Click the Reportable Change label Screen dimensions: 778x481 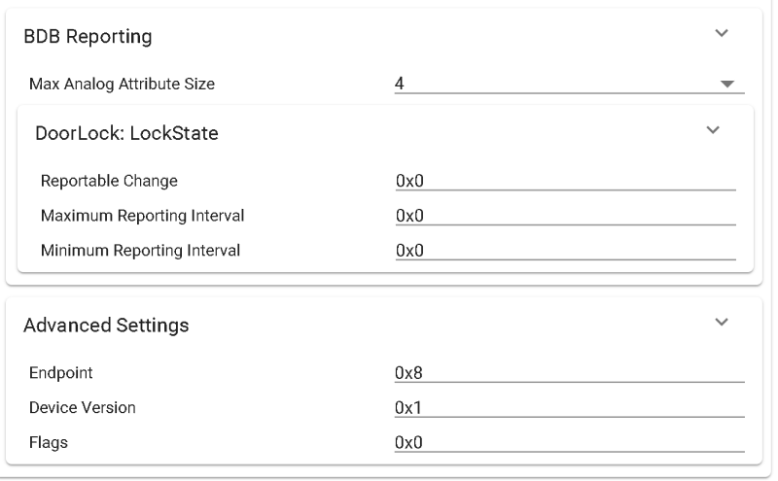[x=109, y=180]
